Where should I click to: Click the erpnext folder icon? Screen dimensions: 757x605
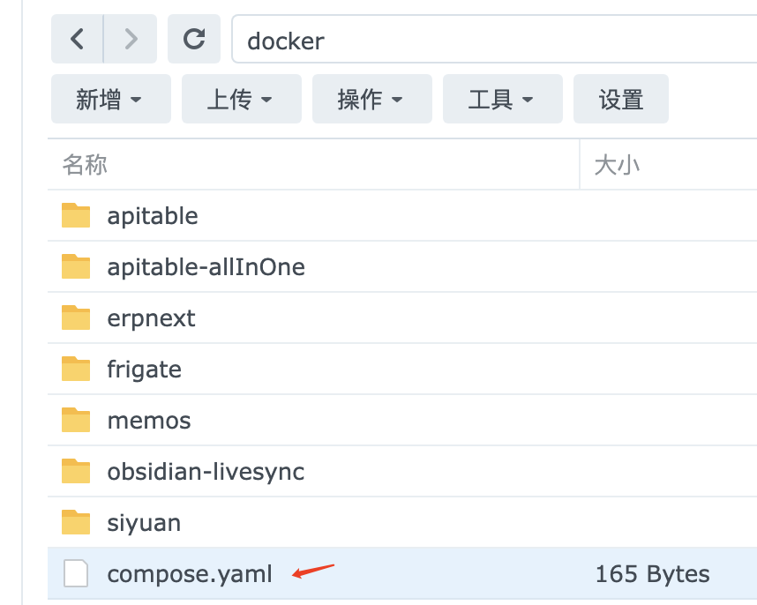76,318
